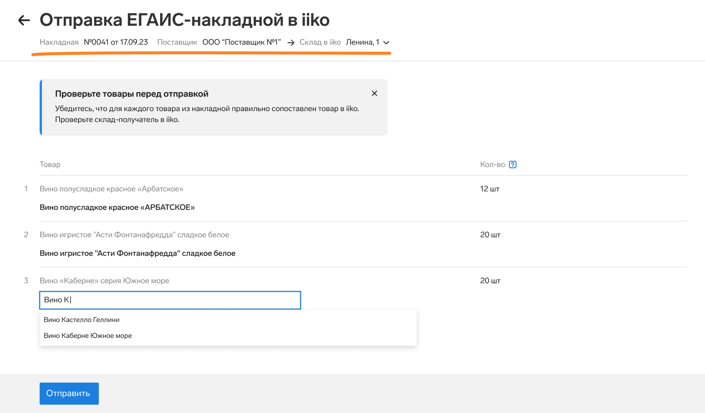
Task: Click supplier name ООО "Поставщик №1"
Action: (242, 42)
